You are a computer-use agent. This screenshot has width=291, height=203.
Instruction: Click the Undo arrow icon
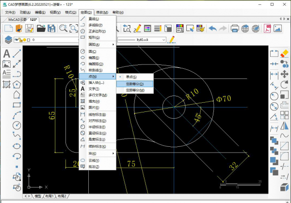[213, 29]
